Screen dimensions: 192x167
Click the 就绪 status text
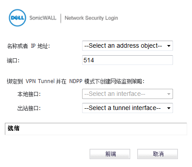click(14, 128)
